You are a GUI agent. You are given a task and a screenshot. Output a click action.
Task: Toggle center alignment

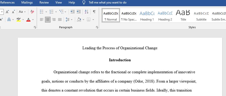[x=48, y=19]
